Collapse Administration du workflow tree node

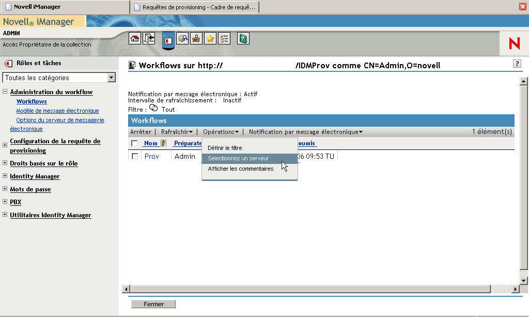pos(5,92)
